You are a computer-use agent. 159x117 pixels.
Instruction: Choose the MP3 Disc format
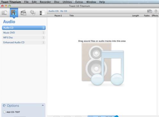click(24, 37)
